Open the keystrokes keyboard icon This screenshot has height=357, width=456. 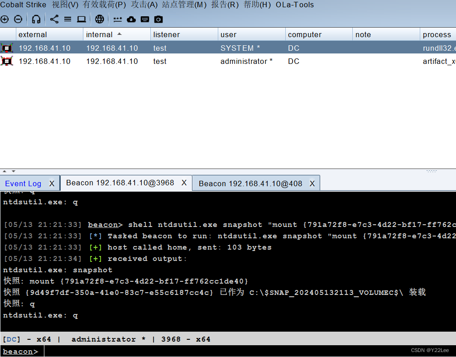click(144, 19)
